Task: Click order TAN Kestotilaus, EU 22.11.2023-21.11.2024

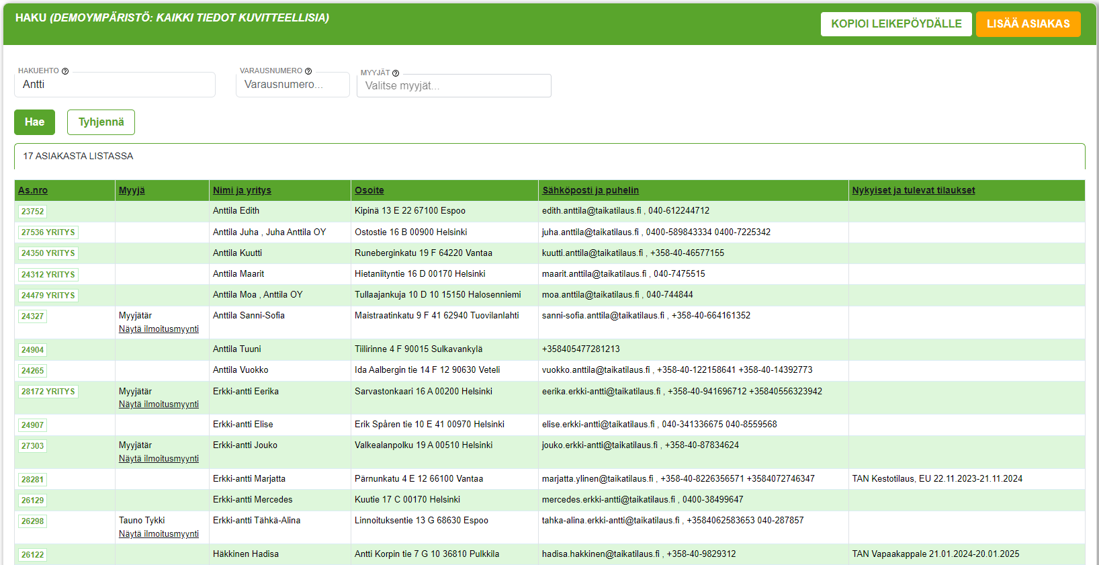Action: pos(937,479)
